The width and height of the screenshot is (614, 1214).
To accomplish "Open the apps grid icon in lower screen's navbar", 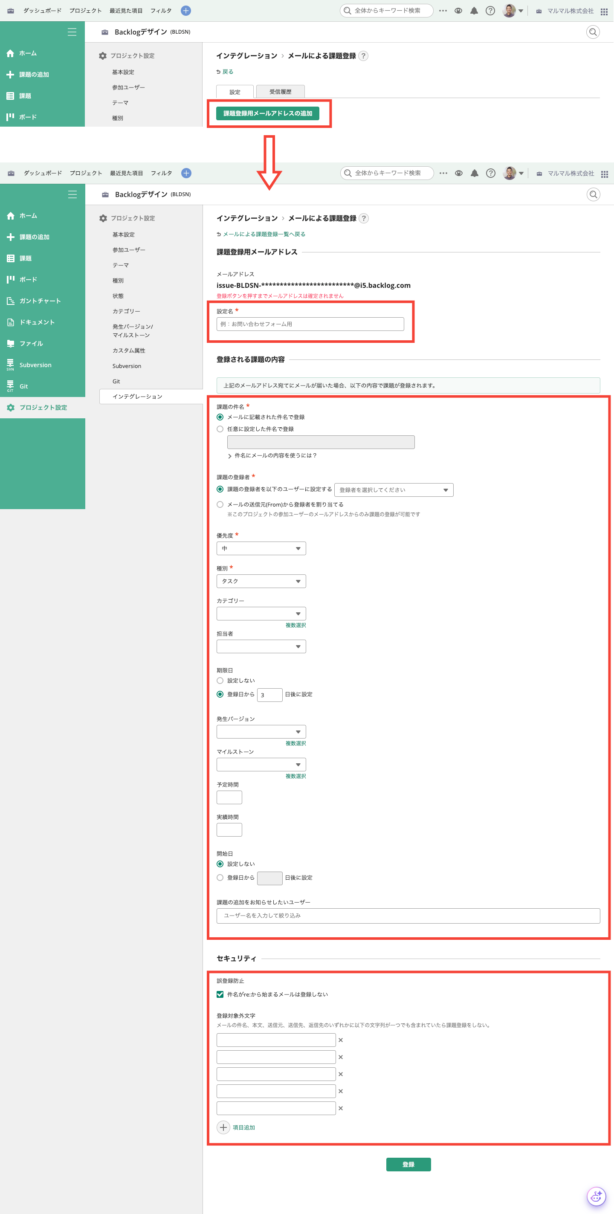I will click(605, 174).
